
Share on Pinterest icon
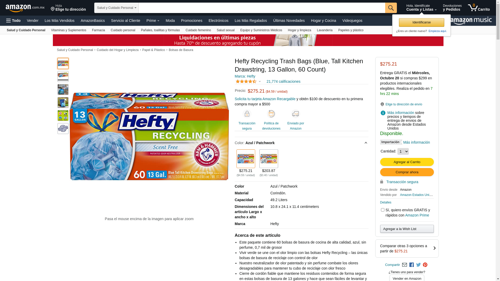click(425, 265)
